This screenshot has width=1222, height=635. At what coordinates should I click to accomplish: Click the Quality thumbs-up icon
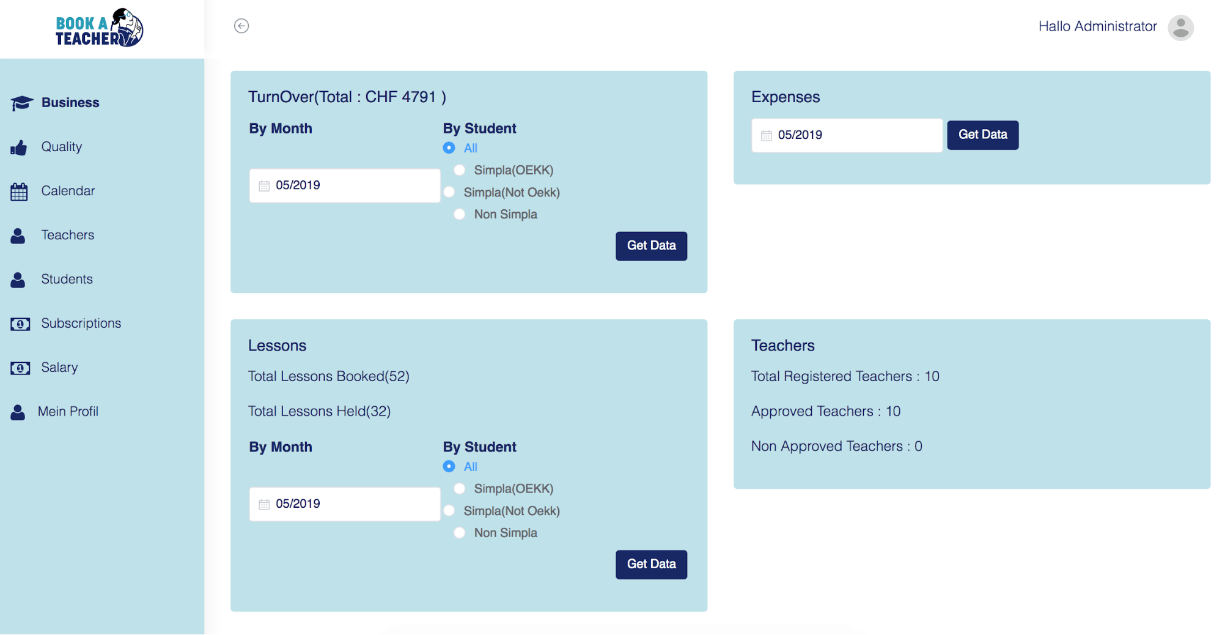[x=19, y=147]
